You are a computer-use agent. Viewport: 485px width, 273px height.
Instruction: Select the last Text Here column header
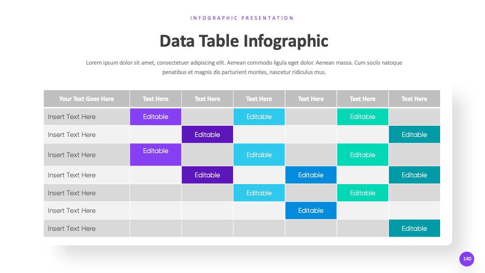click(414, 99)
